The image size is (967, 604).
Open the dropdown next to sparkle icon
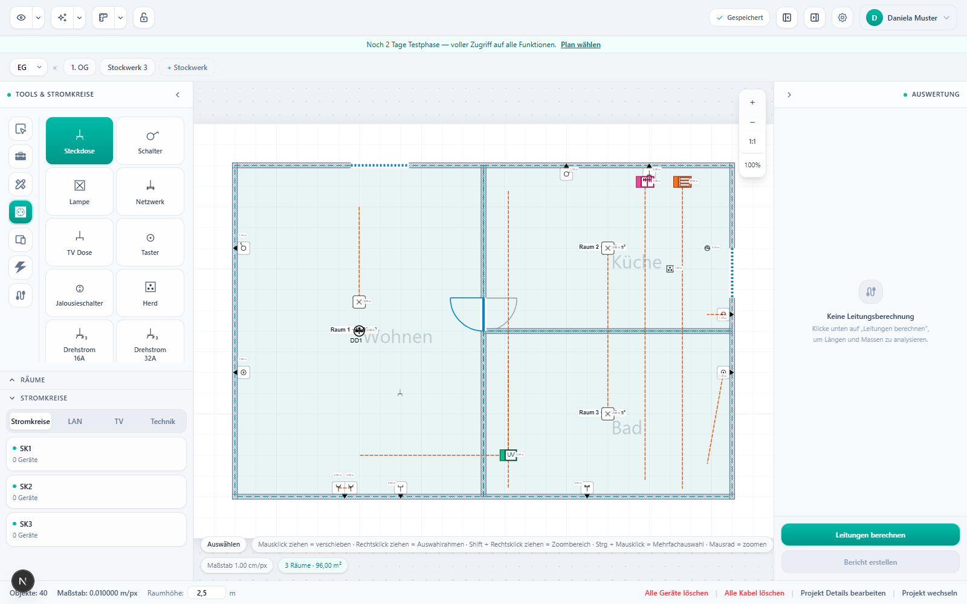coord(79,18)
